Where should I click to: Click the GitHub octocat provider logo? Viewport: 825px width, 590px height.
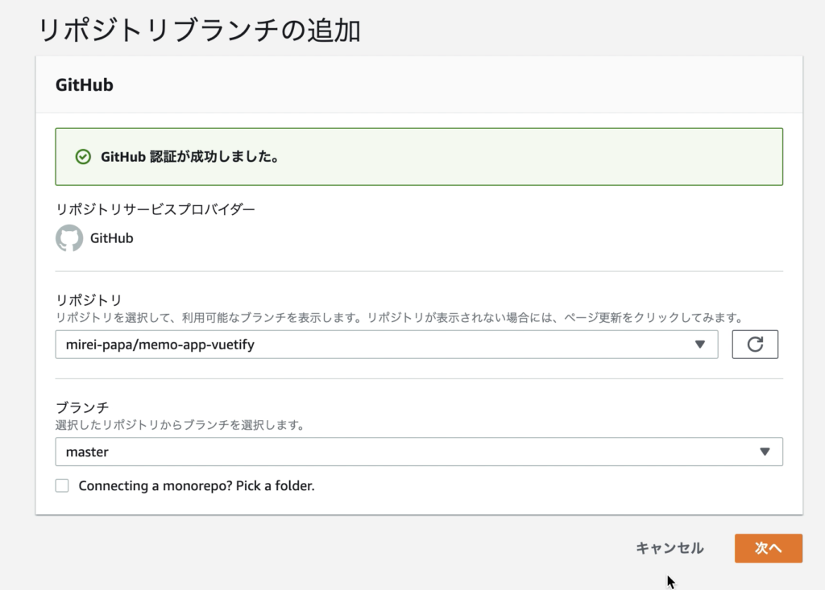[69, 238]
